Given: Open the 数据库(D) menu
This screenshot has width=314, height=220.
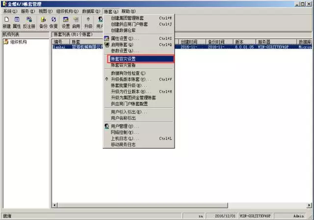Looking at the screenshot, I should click(91, 11).
